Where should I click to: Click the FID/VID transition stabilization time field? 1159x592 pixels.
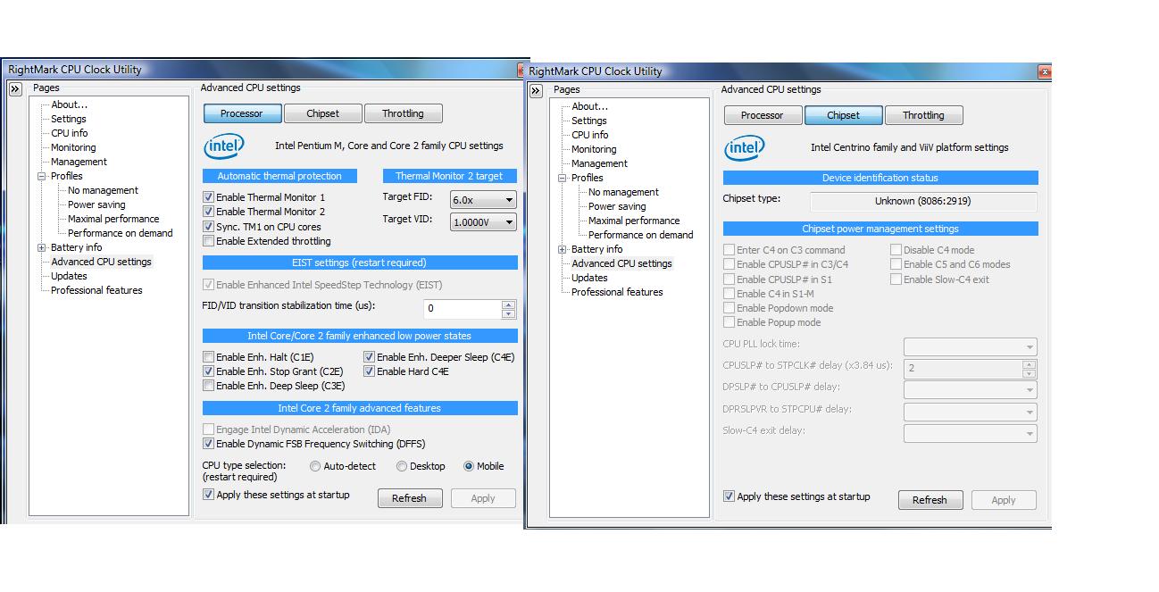pyautogui.click(x=463, y=309)
